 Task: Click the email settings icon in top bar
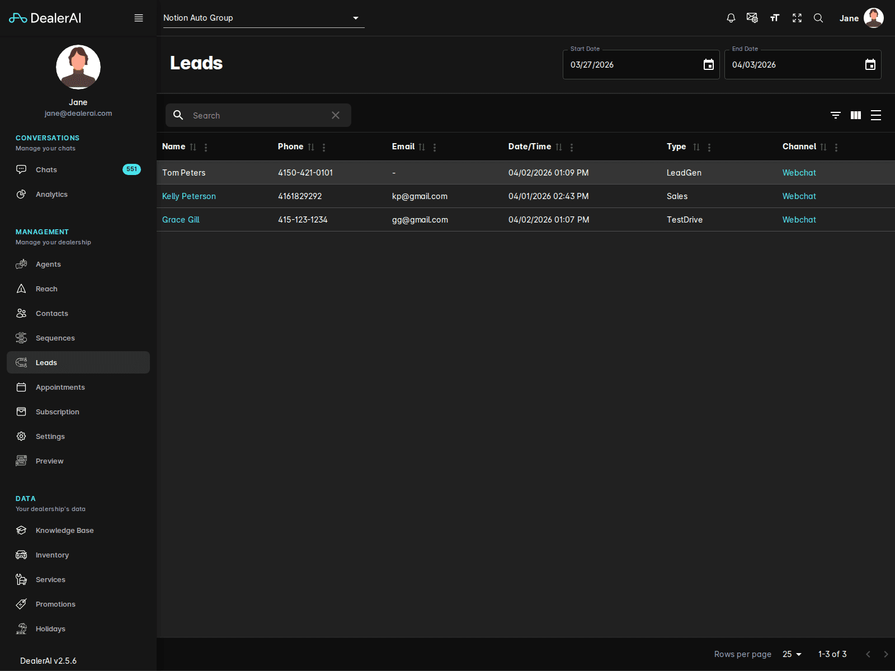752,17
